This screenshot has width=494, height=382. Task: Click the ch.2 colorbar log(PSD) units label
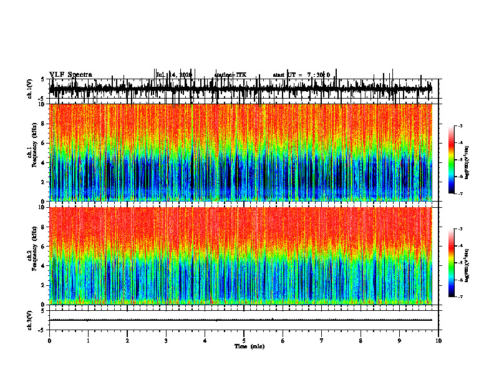click(467, 265)
